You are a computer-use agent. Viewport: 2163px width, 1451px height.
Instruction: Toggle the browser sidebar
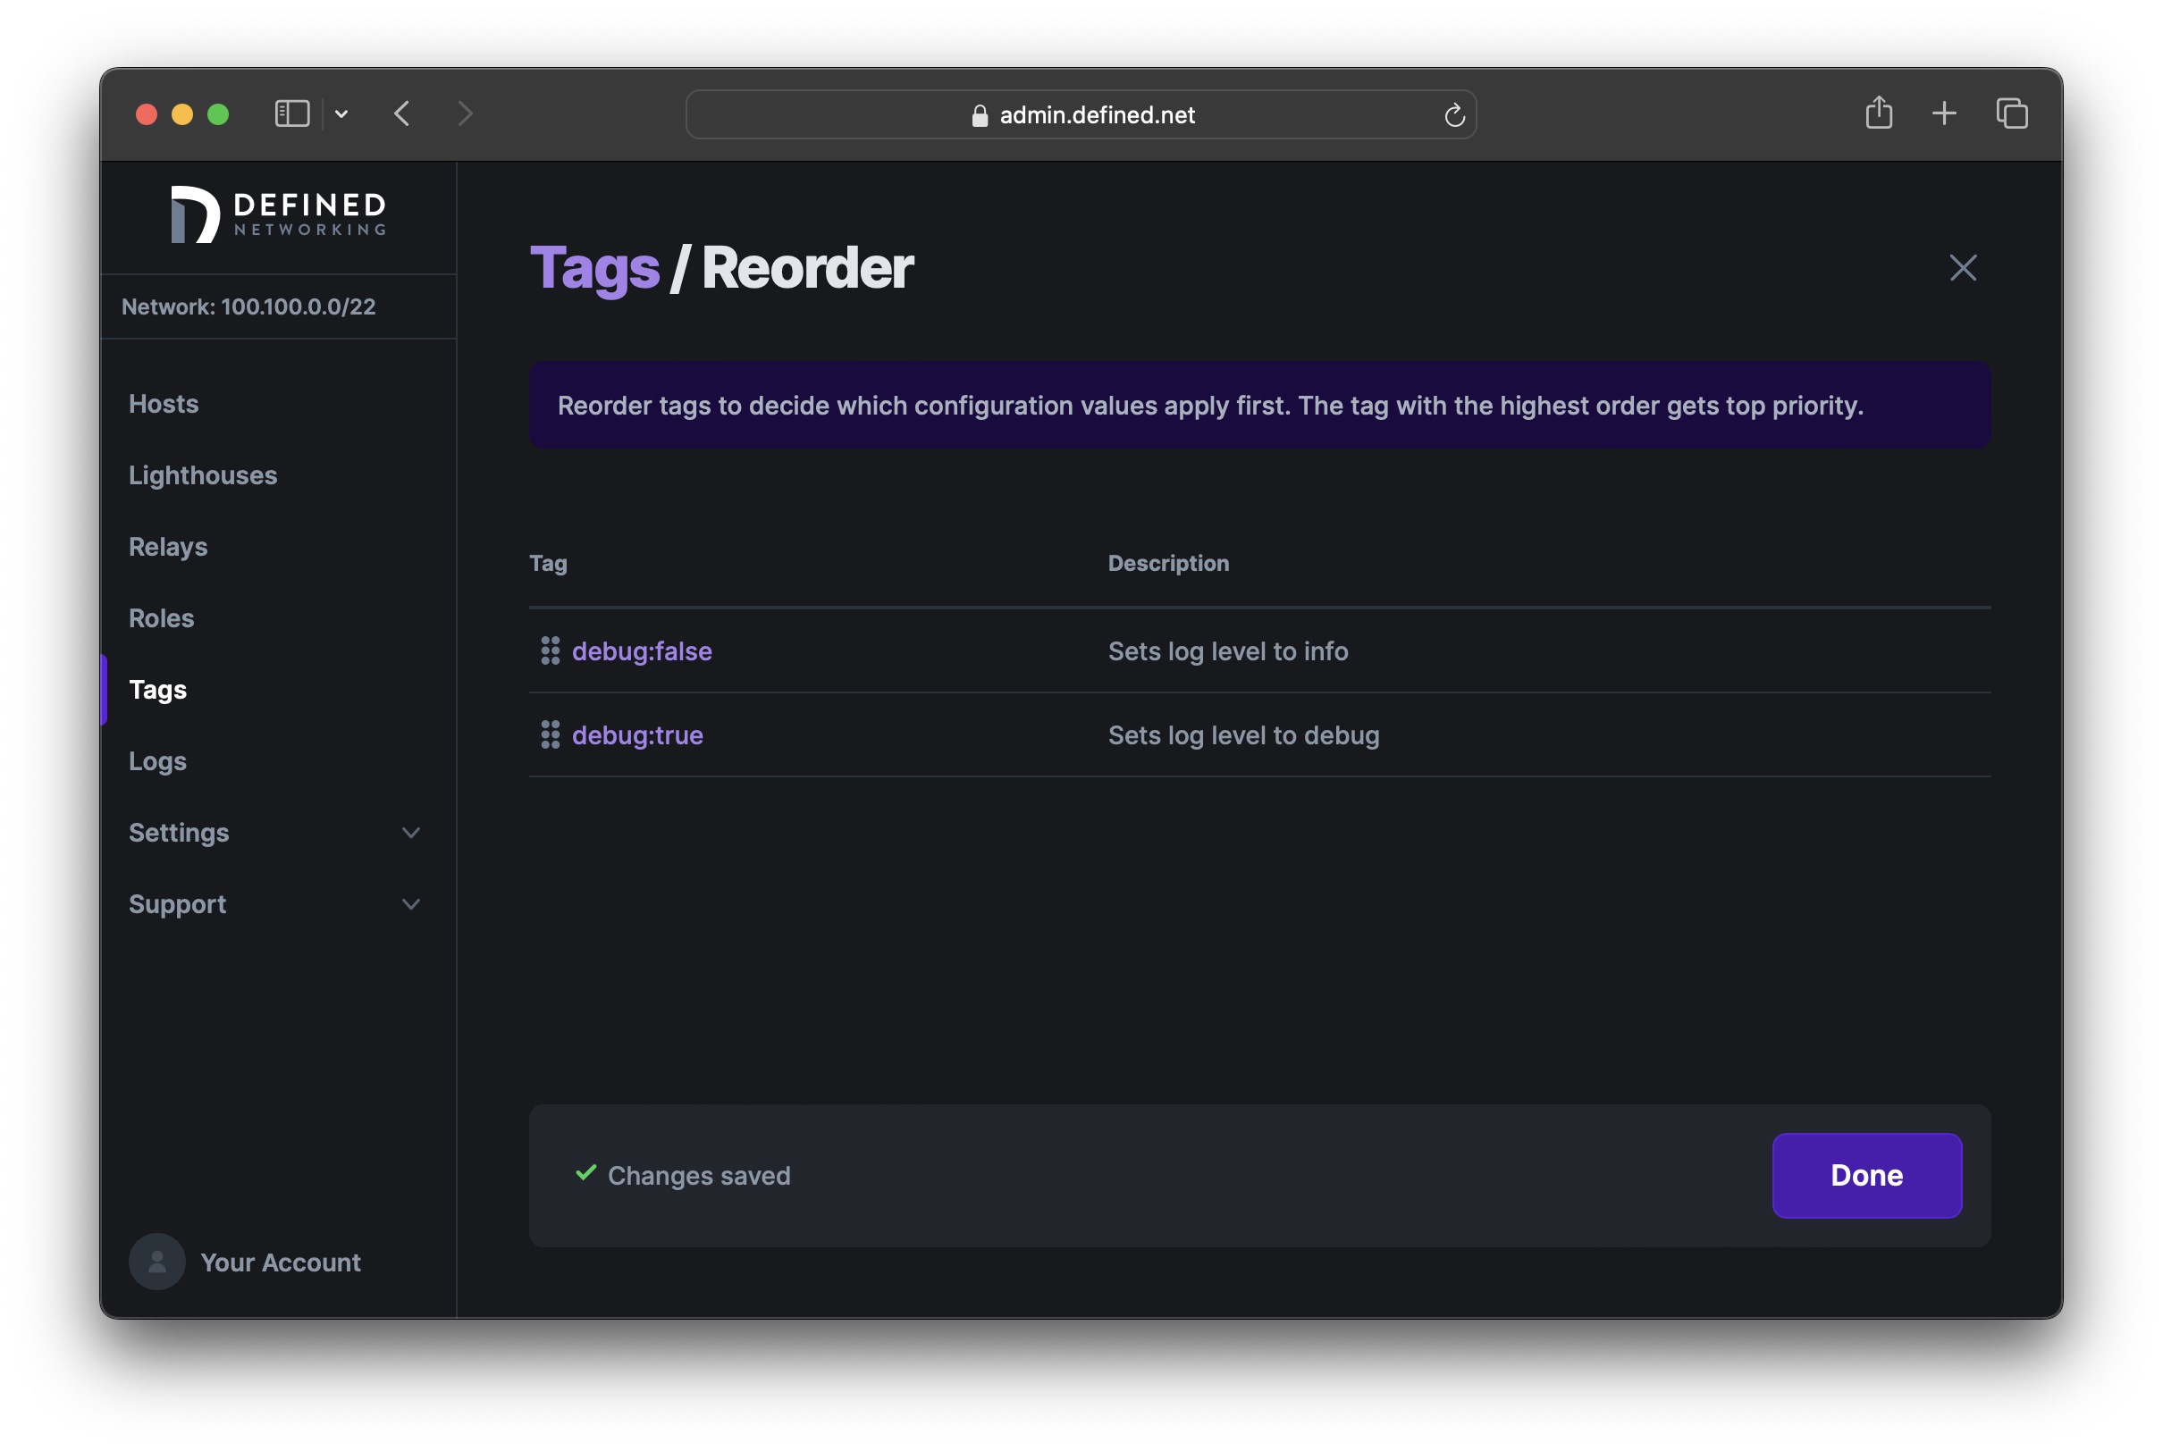pyautogui.click(x=291, y=113)
